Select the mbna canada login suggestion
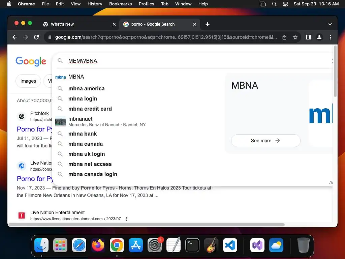This screenshot has width=345, height=259. 138,174
